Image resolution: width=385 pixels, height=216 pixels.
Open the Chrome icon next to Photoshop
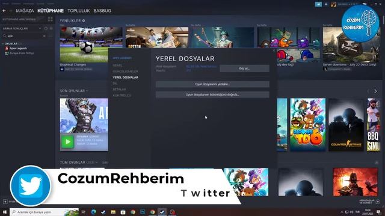pos(152,212)
